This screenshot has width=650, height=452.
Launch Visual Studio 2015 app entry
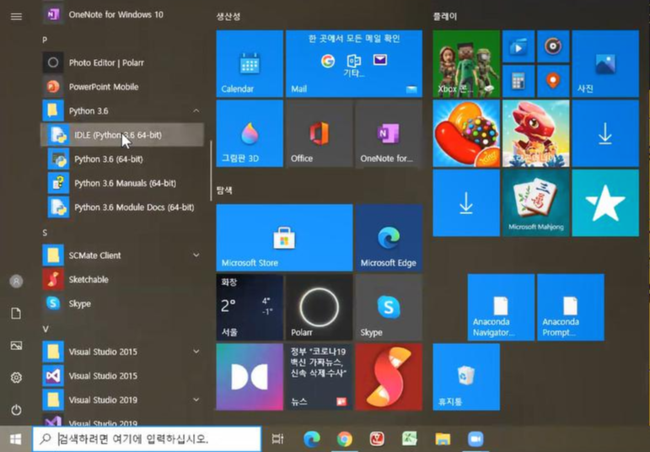pos(122,376)
